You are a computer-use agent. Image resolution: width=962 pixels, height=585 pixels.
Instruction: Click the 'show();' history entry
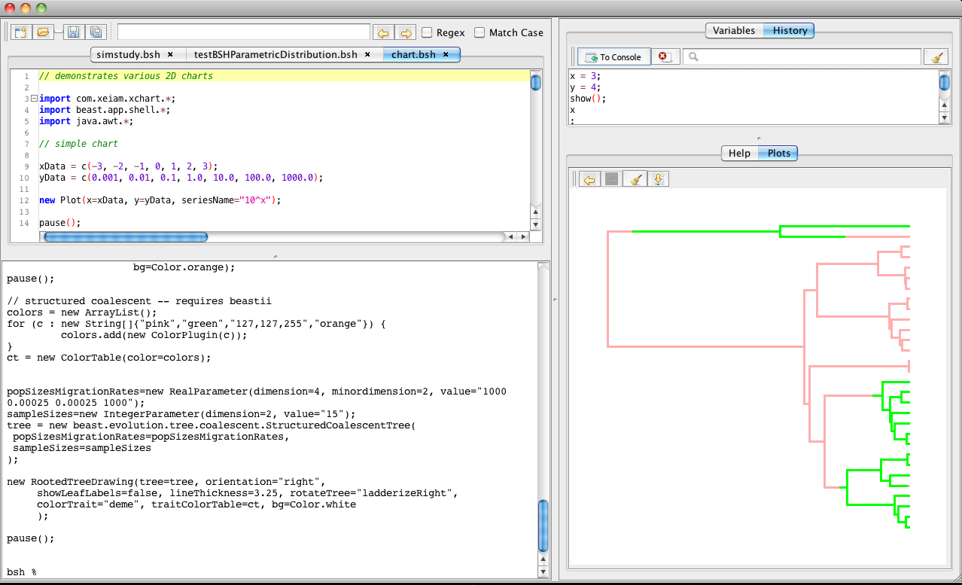[x=588, y=99]
